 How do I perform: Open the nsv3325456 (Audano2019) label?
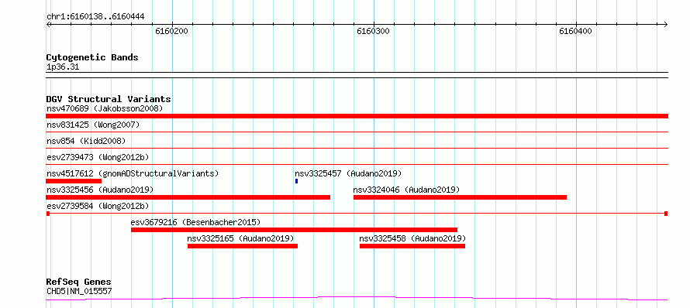100,190
